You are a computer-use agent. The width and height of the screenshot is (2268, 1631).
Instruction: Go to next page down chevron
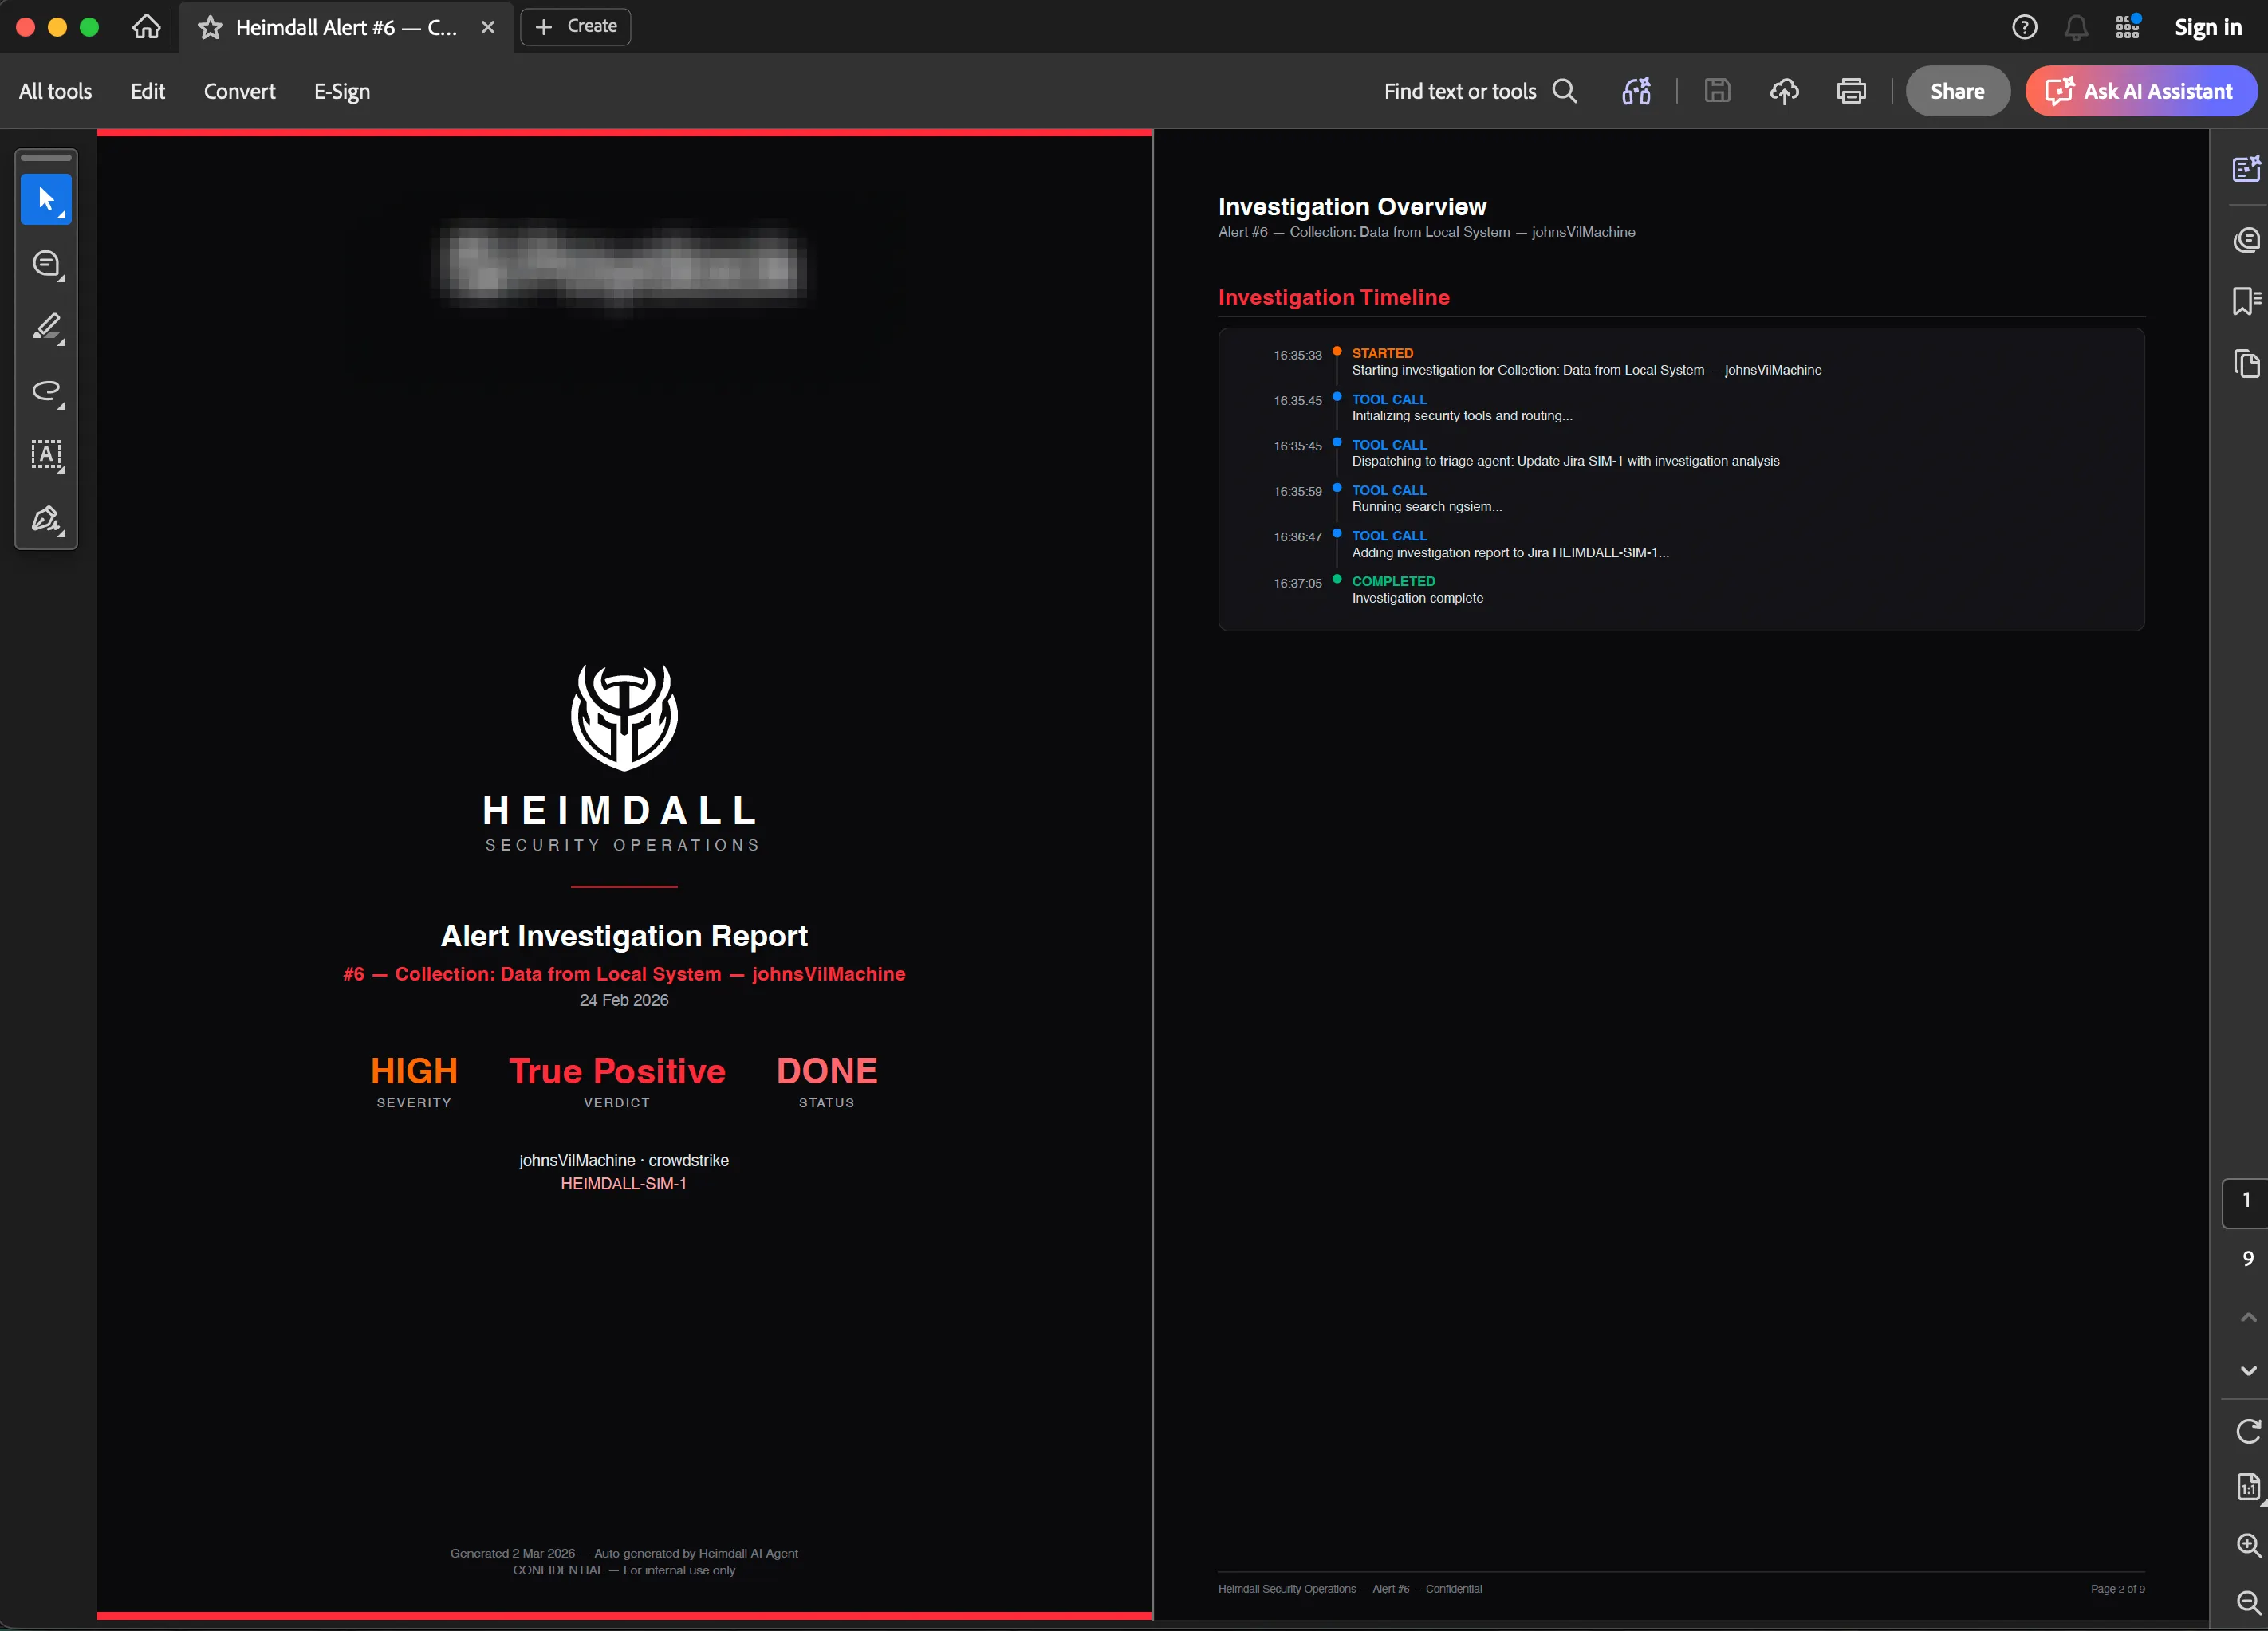pyautogui.click(x=2248, y=1371)
